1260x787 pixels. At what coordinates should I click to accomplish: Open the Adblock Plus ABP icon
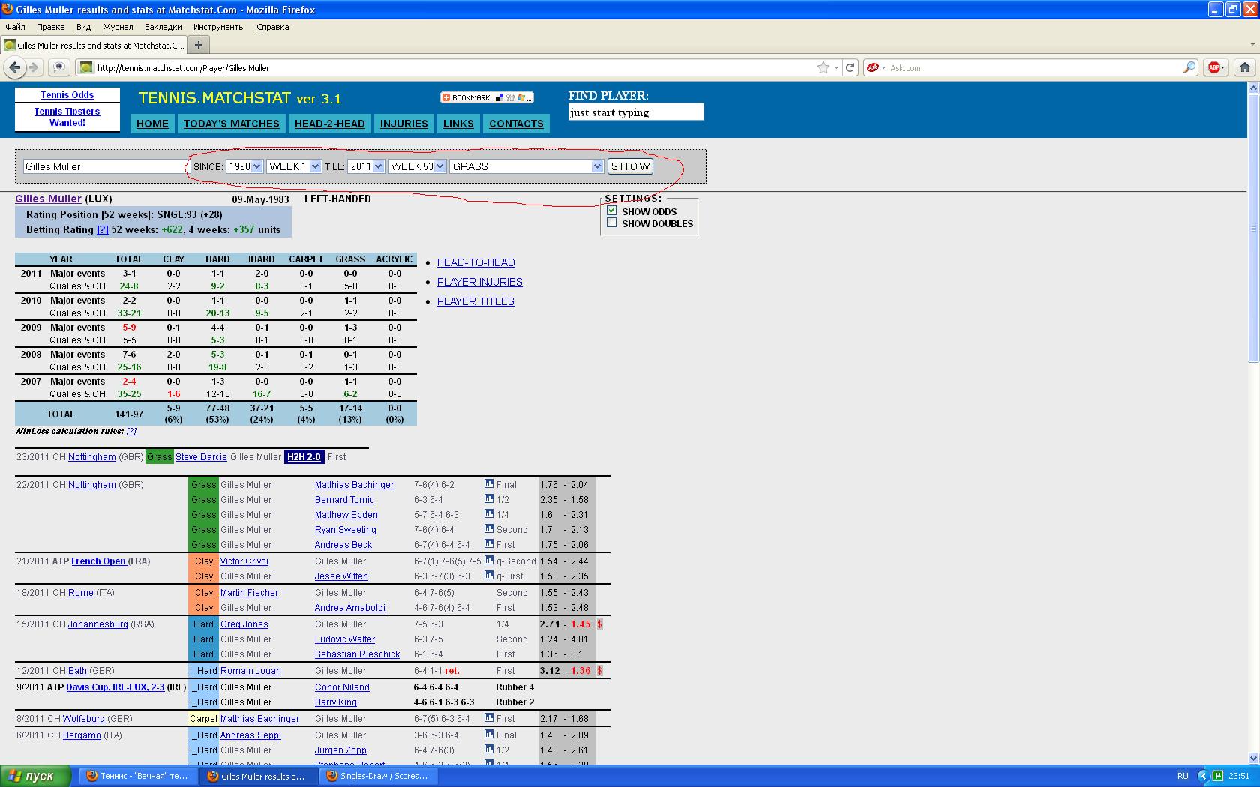(x=1214, y=67)
